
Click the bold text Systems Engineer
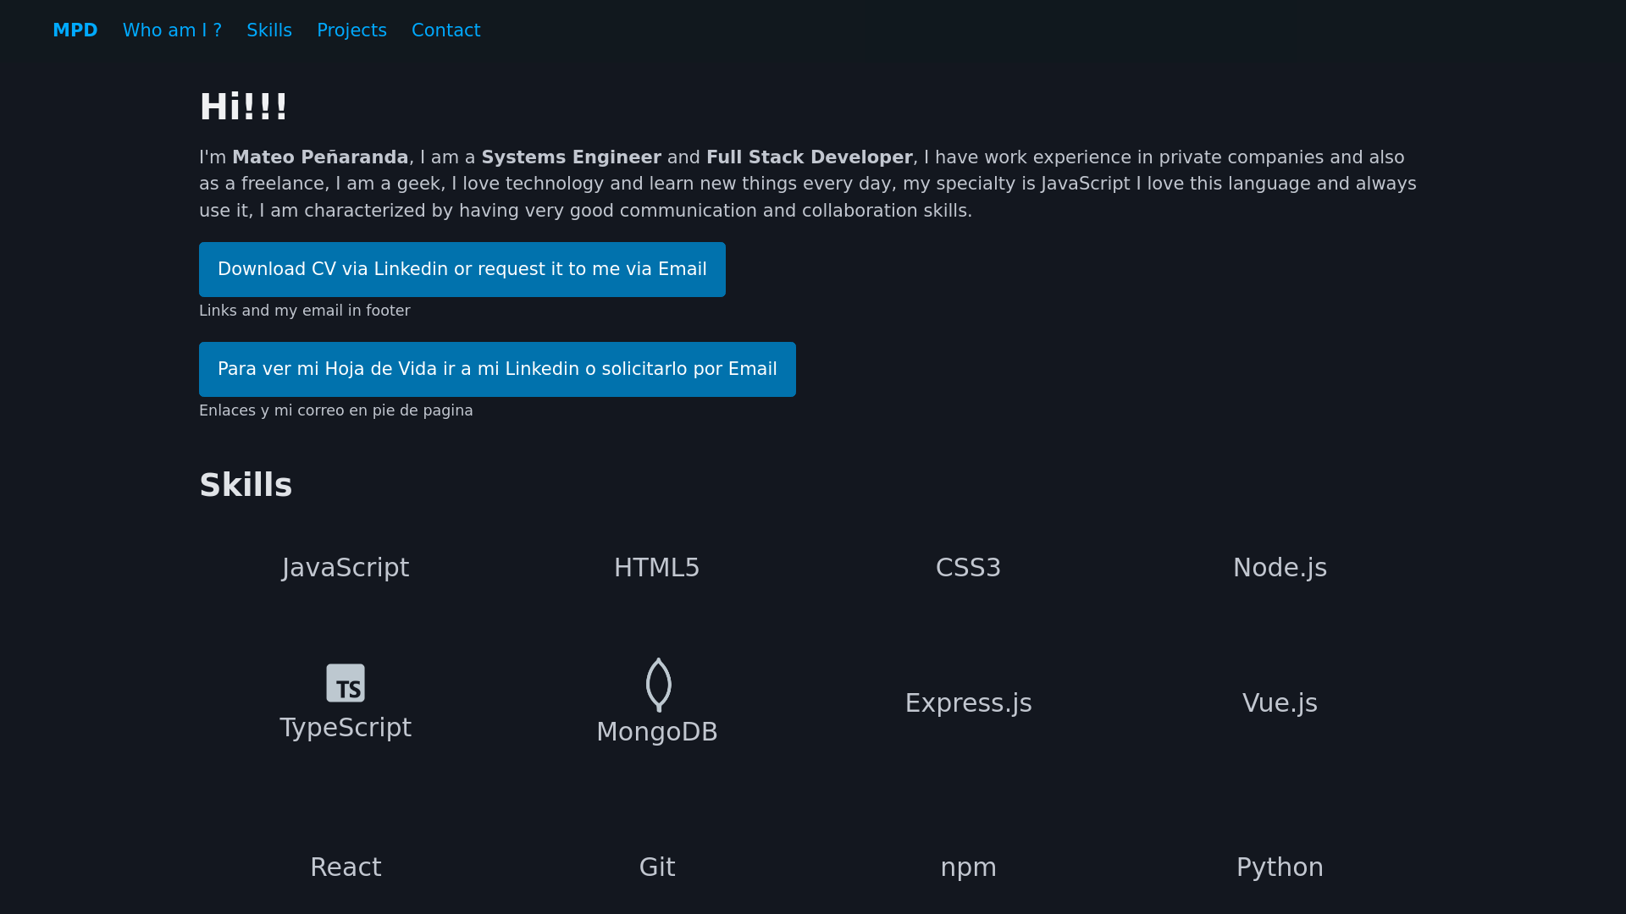(x=572, y=157)
